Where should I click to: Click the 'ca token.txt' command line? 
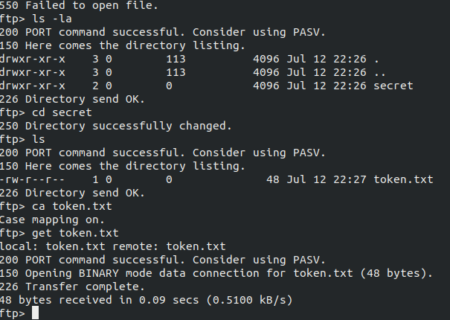[56, 206]
